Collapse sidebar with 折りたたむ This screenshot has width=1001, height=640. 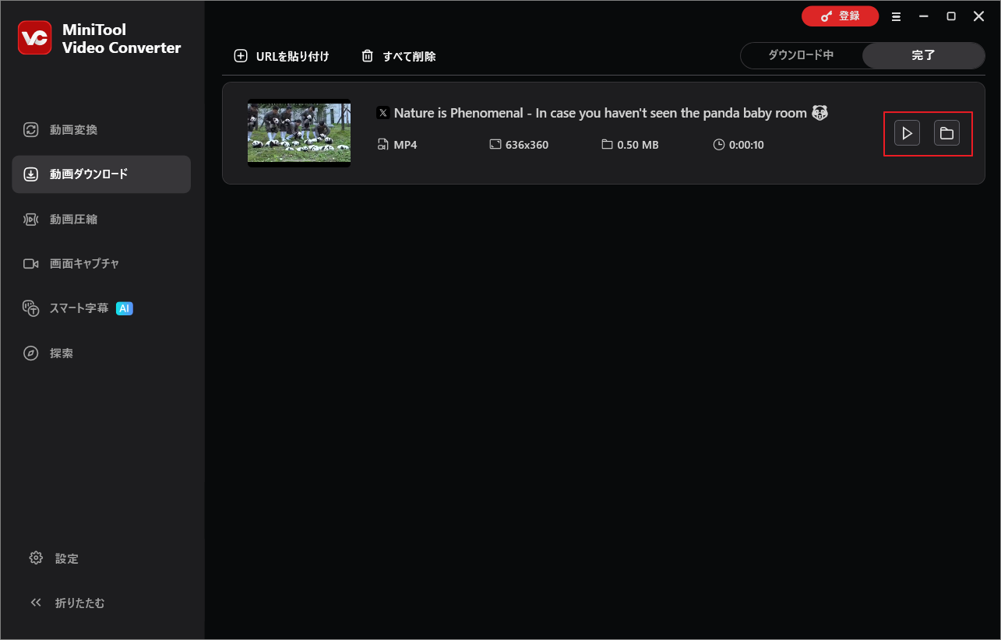pyautogui.click(x=36, y=603)
